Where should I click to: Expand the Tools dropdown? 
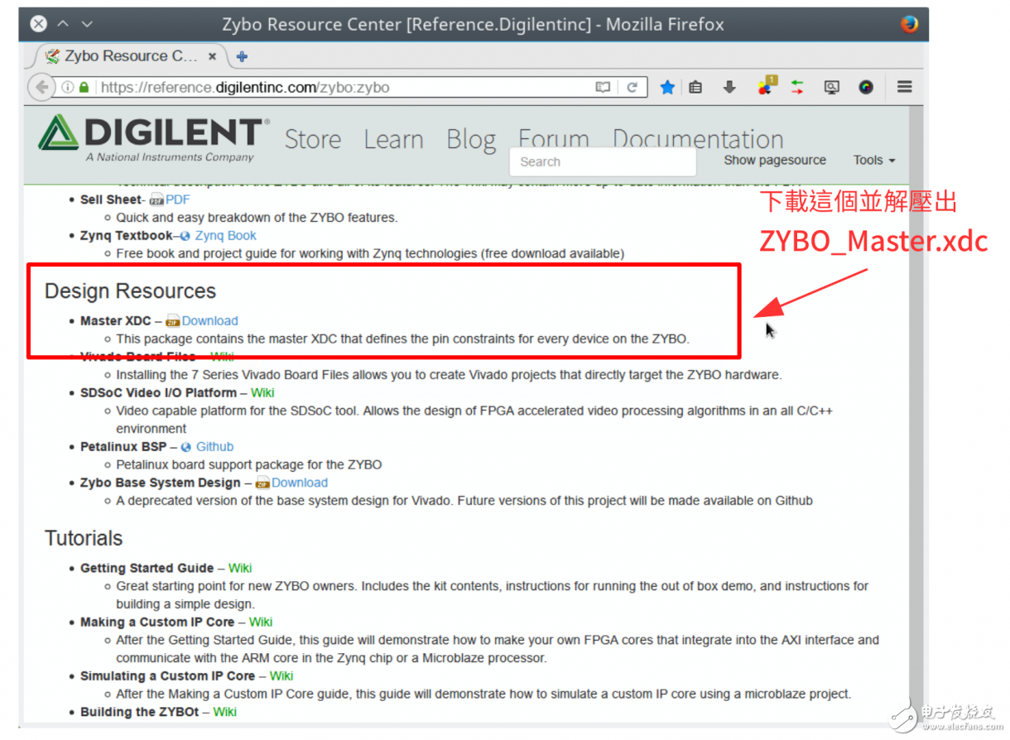(x=874, y=161)
